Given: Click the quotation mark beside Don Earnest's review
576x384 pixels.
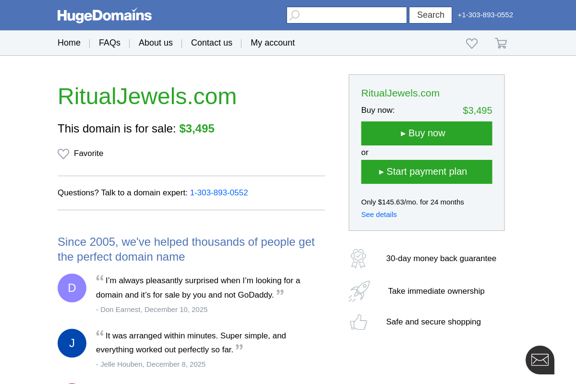Looking at the screenshot, I should click(100, 279).
